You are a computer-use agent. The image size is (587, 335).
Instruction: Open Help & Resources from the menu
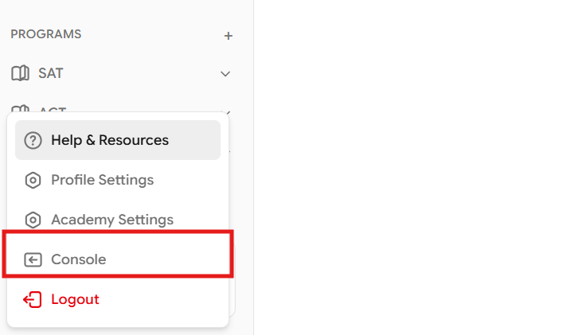click(x=110, y=140)
